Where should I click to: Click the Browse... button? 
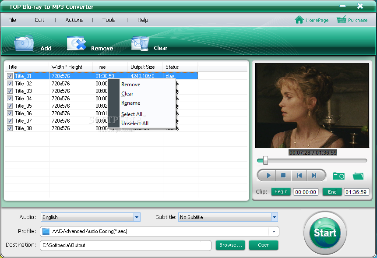[230, 245]
